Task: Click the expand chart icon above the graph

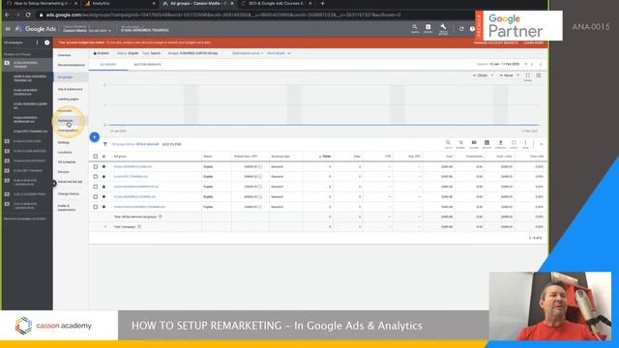Action: pos(528,75)
